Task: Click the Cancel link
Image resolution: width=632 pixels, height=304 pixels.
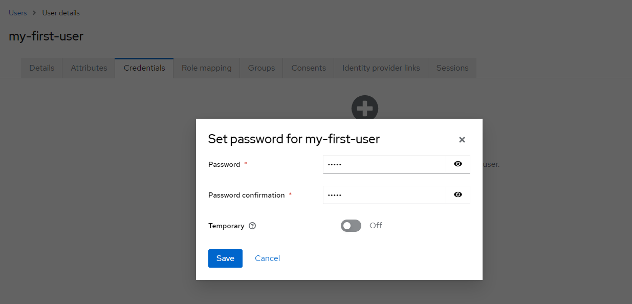Action: pyautogui.click(x=267, y=258)
